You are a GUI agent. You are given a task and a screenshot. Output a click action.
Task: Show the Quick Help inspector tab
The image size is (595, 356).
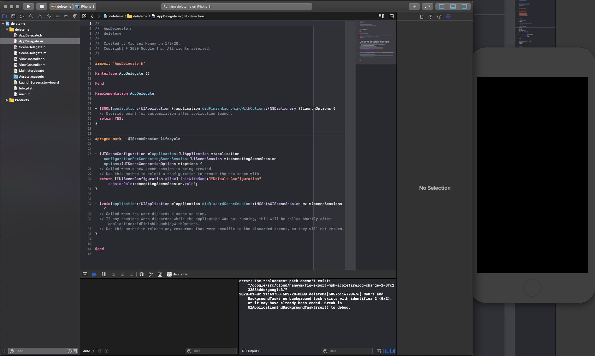(439, 16)
